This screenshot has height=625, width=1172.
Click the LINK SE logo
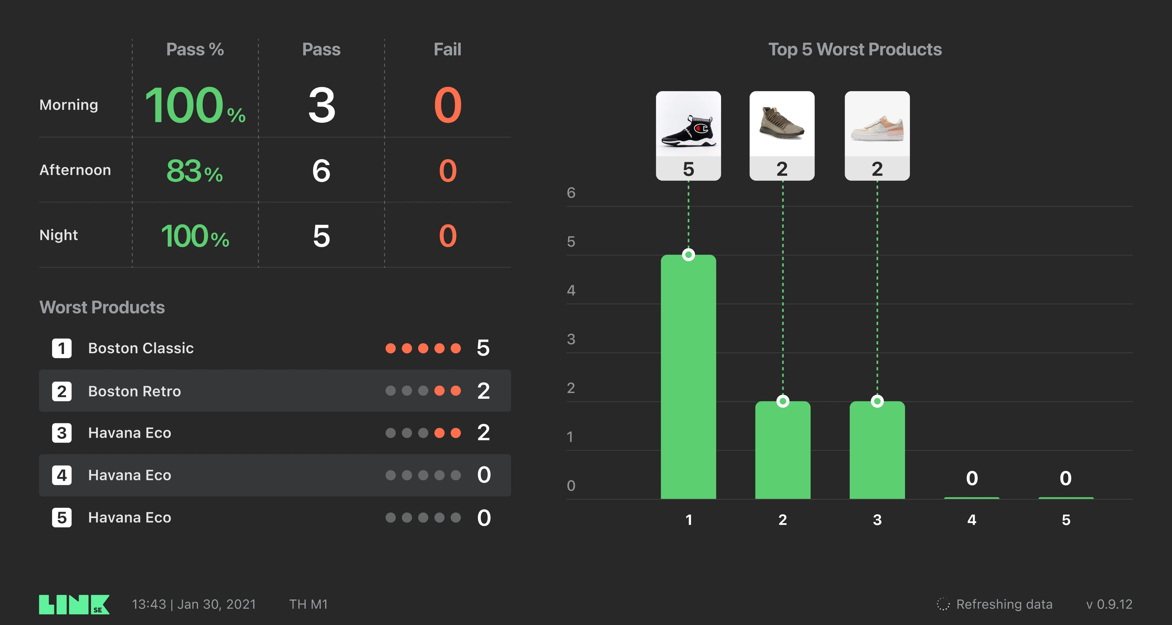click(74, 604)
